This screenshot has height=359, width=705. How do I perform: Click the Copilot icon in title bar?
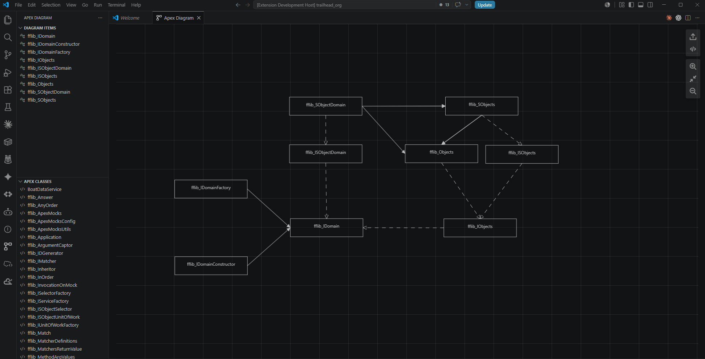coord(607,5)
